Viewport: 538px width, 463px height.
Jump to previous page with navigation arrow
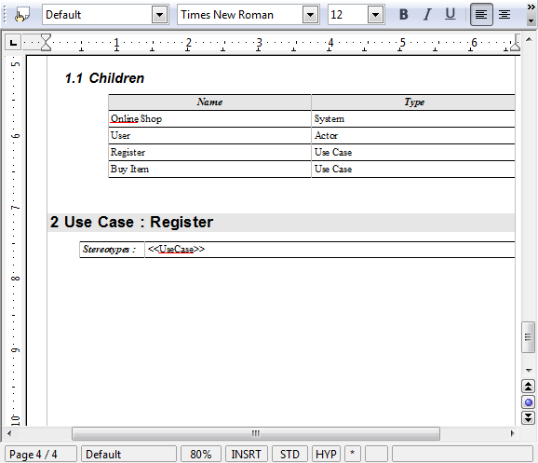point(529,386)
